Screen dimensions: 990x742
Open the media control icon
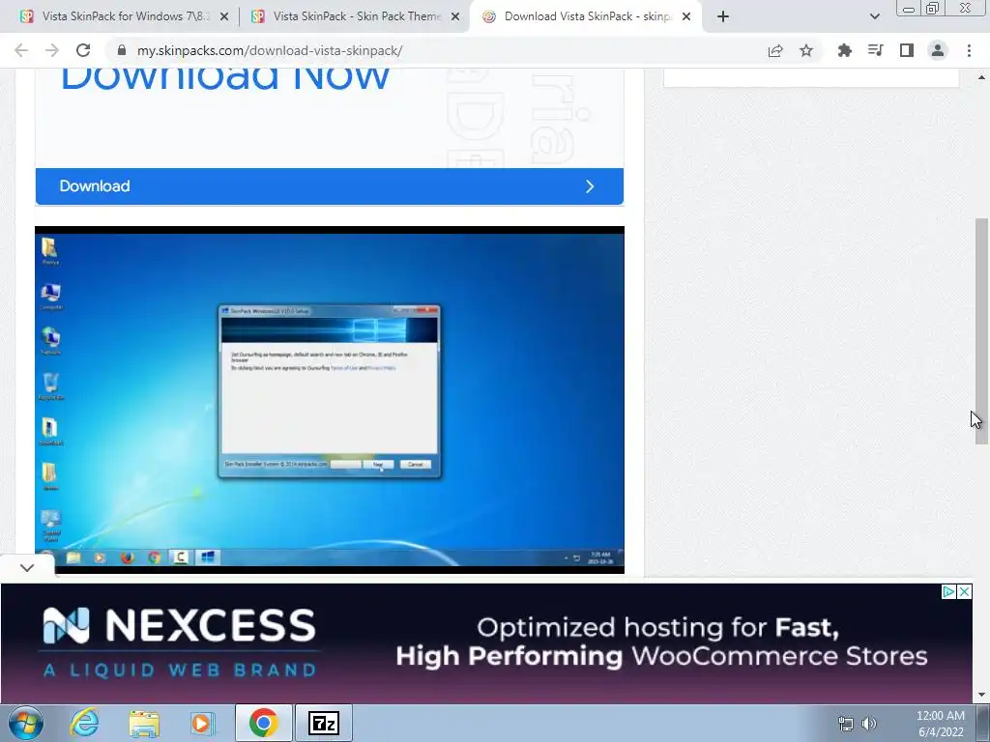pyautogui.click(x=875, y=50)
